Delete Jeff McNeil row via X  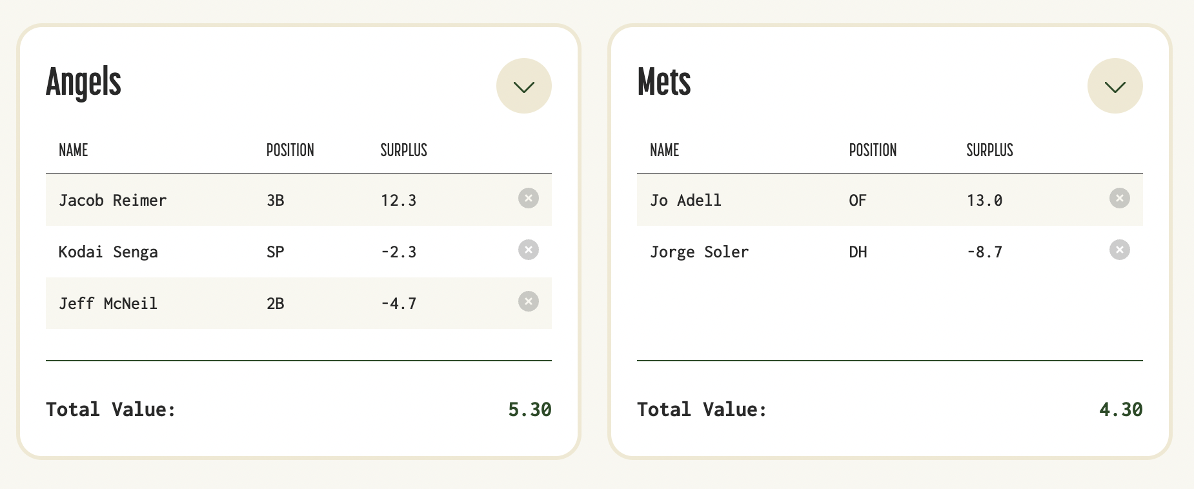click(528, 301)
